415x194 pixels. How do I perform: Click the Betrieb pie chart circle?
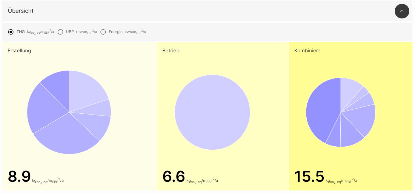click(212, 112)
